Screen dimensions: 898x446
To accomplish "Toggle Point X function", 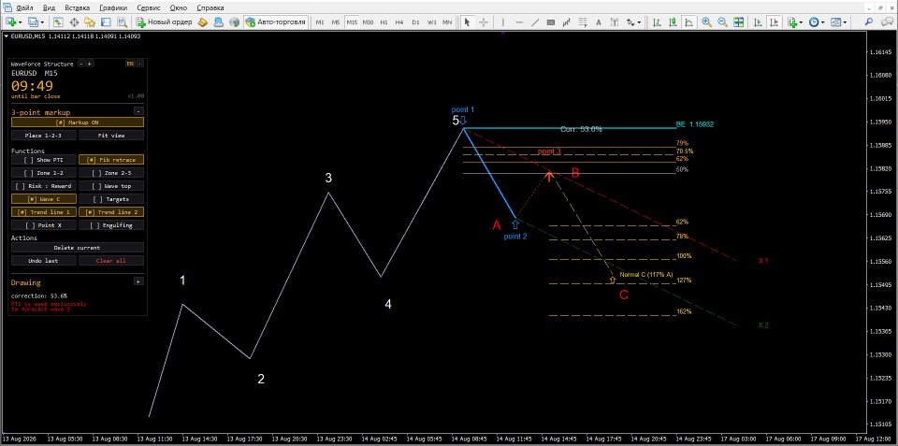I will tap(44, 225).
